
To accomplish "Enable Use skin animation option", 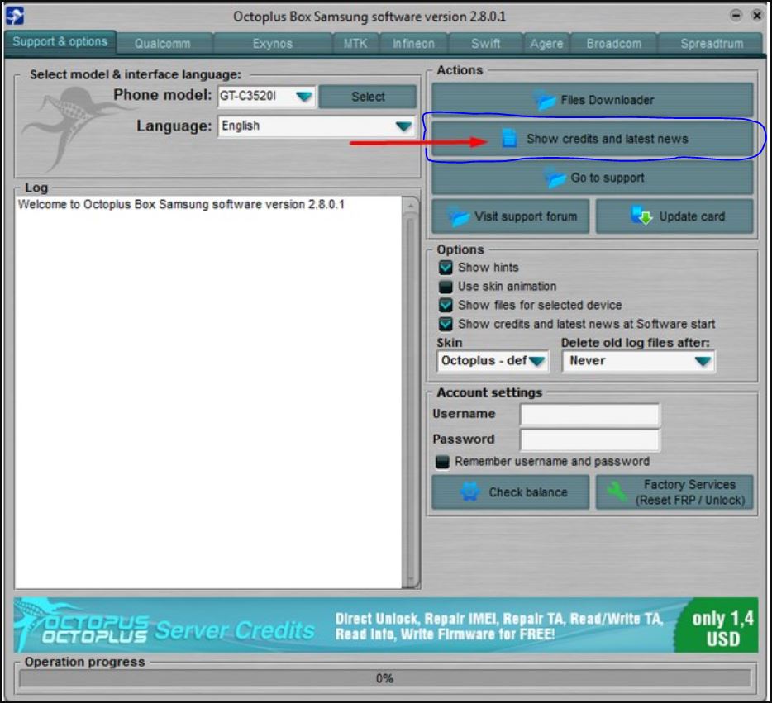I will tap(446, 287).
